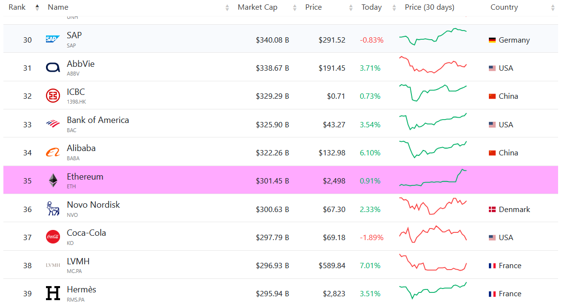Click the Price (30 days) column header
The image size is (561, 304).
point(429,7)
